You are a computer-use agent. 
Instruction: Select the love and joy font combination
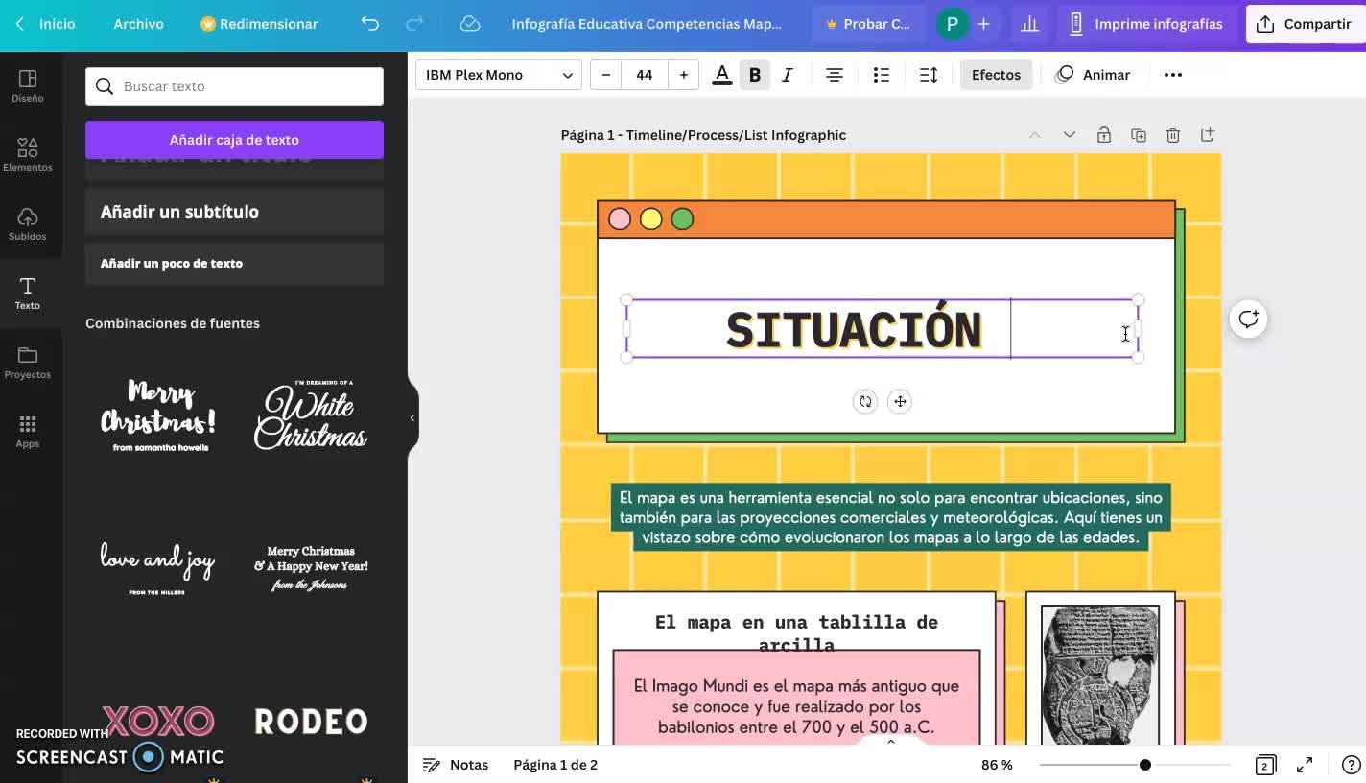click(158, 568)
